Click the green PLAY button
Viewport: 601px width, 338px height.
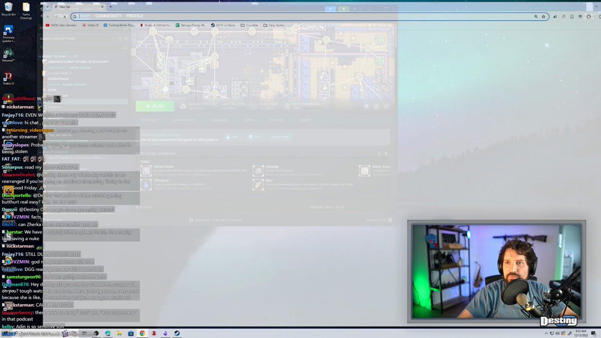(x=155, y=106)
